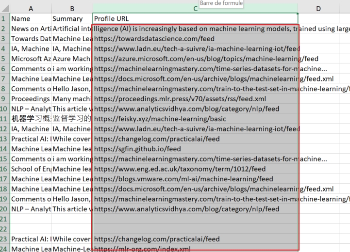Viewport: 350px width, 252px height.
Task: Click changelog.com/practicalai/feed cell in row 23
Action: [x=195, y=239]
